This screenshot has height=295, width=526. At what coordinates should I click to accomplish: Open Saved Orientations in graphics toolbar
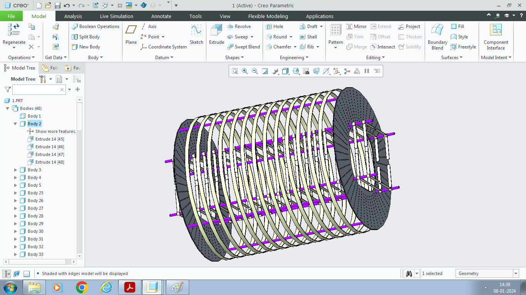coord(296,71)
